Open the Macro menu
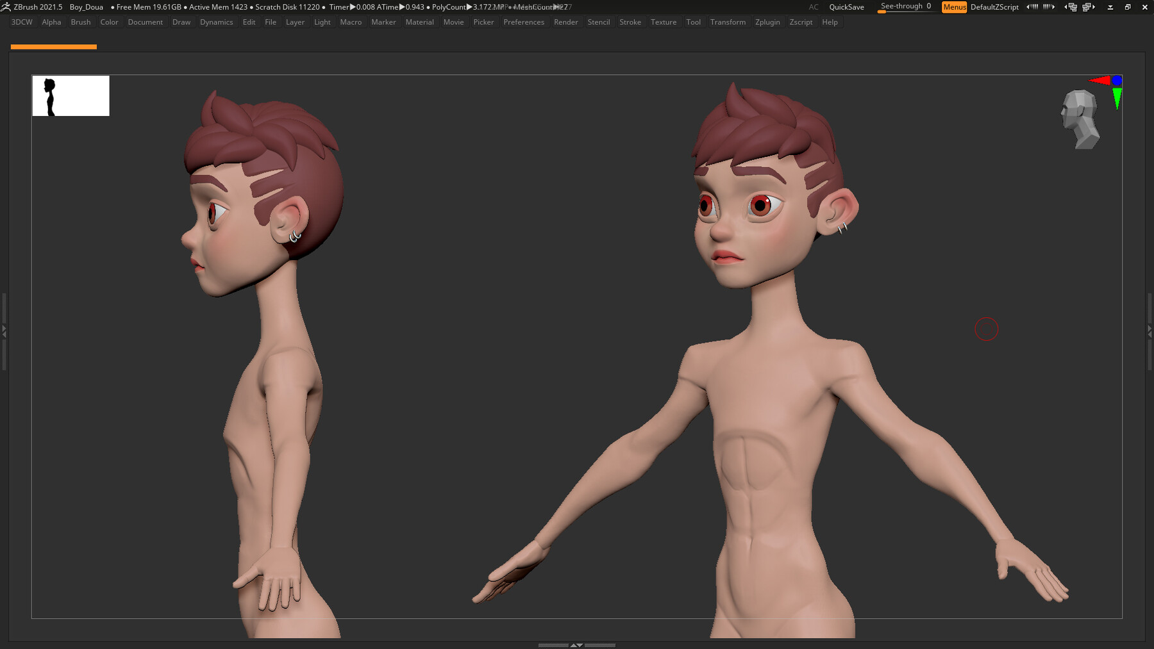 351,22
